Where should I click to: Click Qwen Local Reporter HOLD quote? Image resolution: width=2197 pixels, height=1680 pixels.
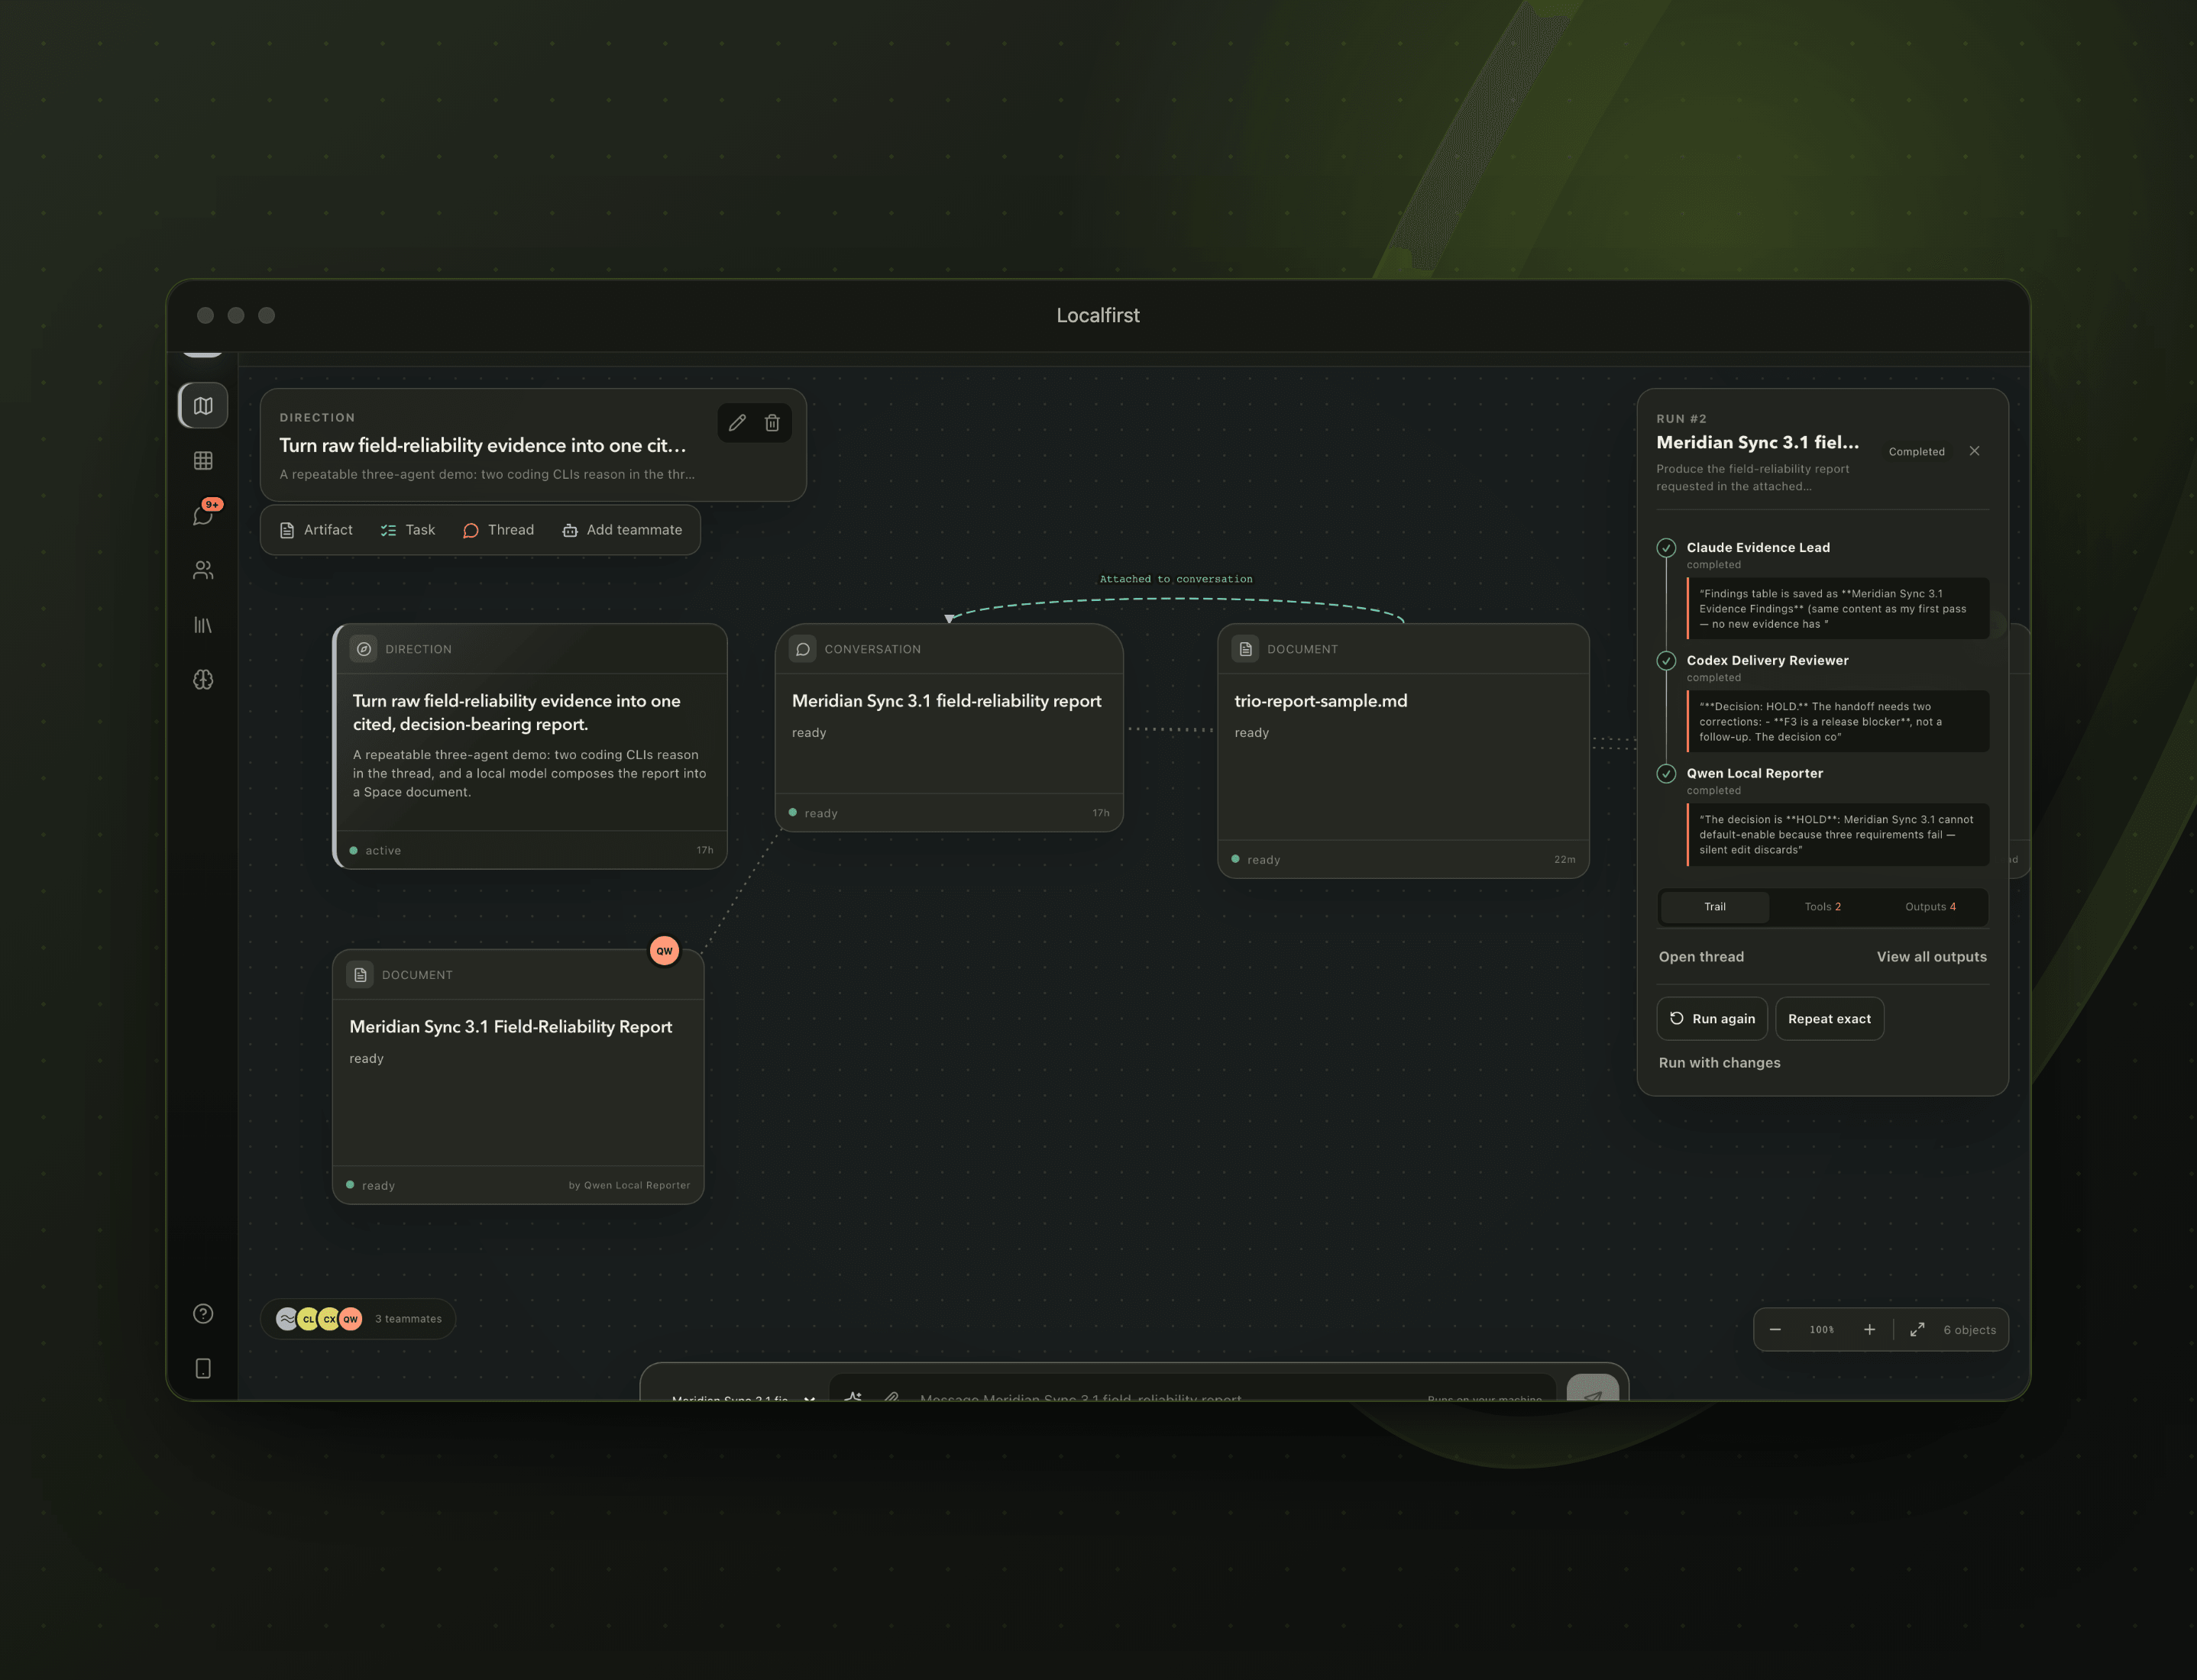pyautogui.click(x=1838, y=835)
